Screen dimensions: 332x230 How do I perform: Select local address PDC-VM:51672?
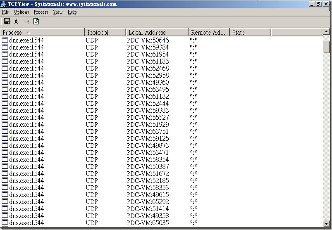click(x=148, y=173)
